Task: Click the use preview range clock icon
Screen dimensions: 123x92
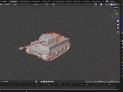Action: point(95,82)
